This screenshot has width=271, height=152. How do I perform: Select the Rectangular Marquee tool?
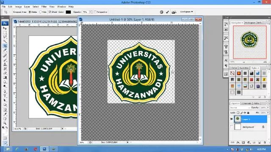pos(5,33)
